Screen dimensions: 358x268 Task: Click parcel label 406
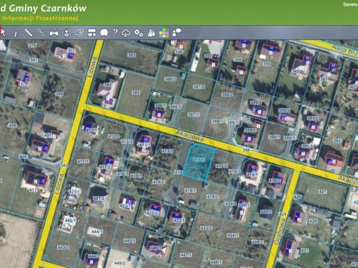point(12,125)
